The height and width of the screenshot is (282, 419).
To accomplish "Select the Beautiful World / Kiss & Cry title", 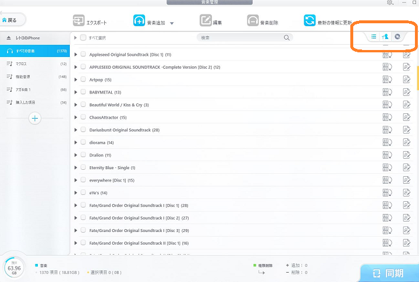I will pyautogui.click(x=119, y=105).
